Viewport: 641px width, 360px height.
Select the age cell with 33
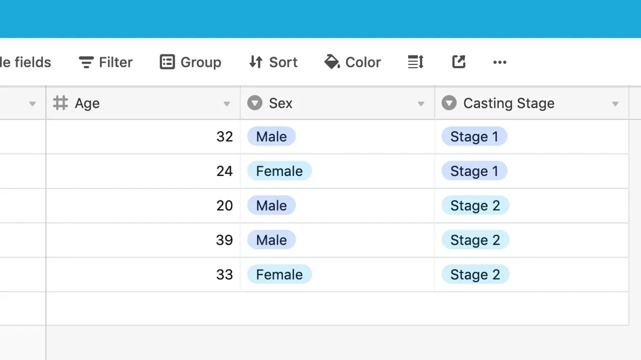tap(143, 275)
